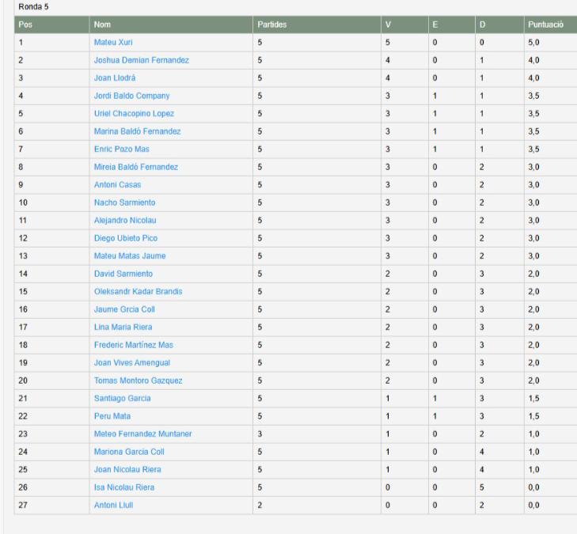Click the Joshua Demian Fernandez name link

coord(141,60)
